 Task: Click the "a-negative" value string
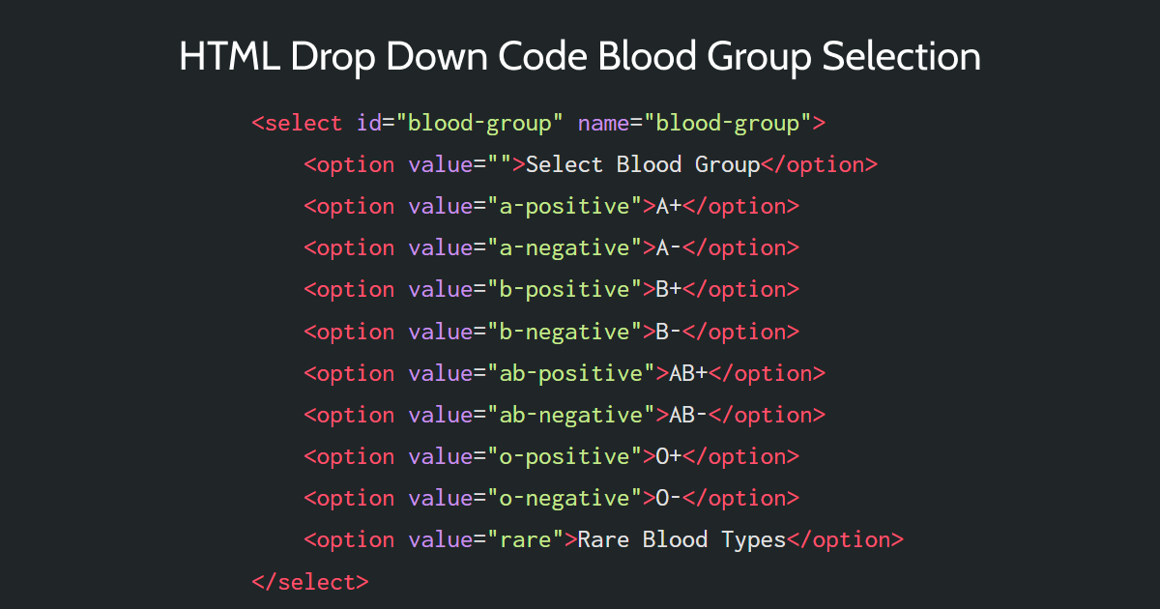(565, 248)
